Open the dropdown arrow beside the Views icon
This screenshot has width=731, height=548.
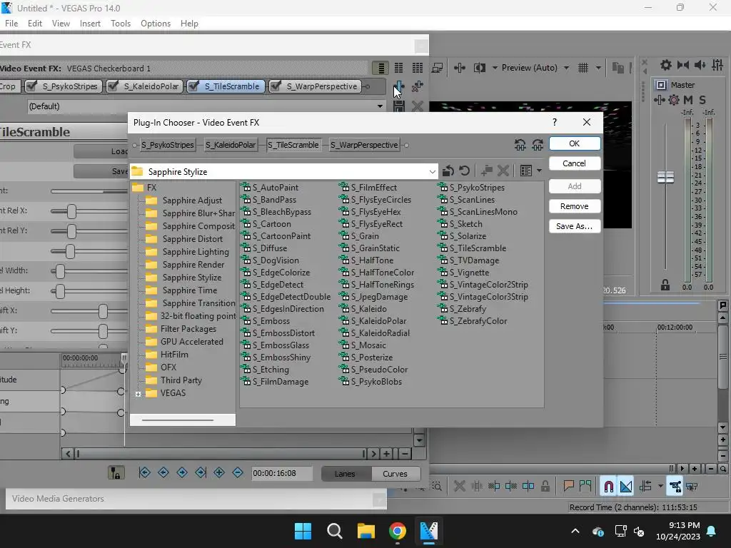[x=539, y=171]
